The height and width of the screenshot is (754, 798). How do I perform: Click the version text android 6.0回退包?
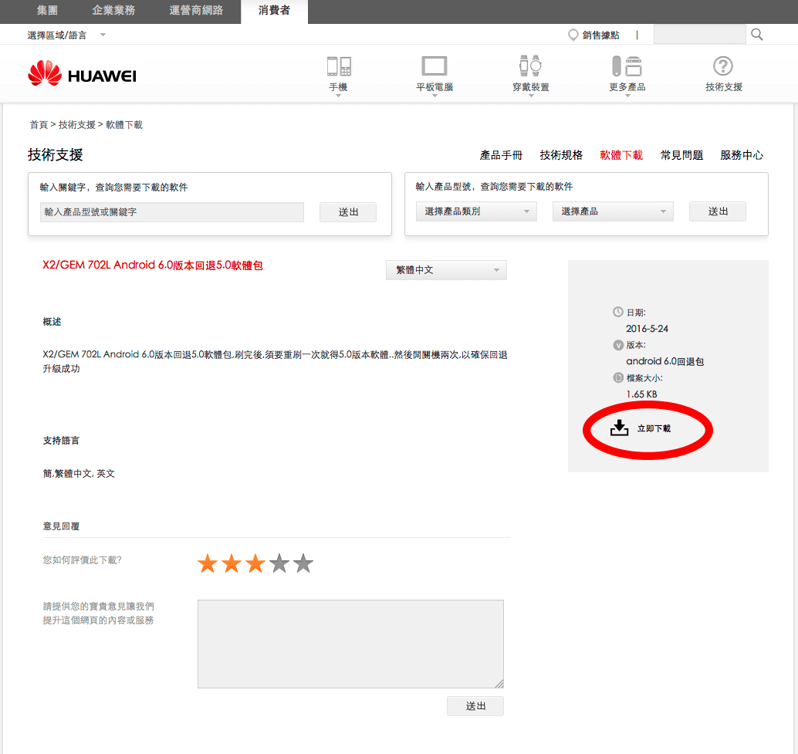tap(665, 361)
